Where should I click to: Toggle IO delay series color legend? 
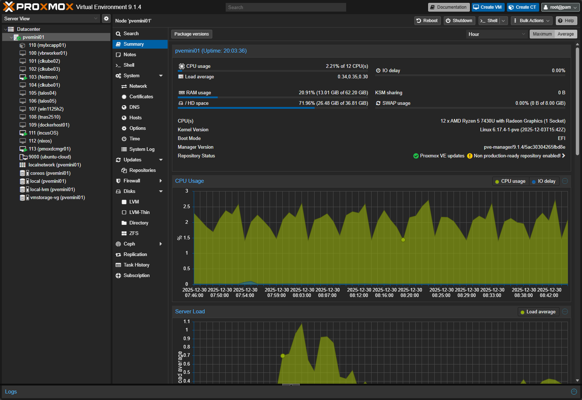pyautogui.click(x=544, y=181)
